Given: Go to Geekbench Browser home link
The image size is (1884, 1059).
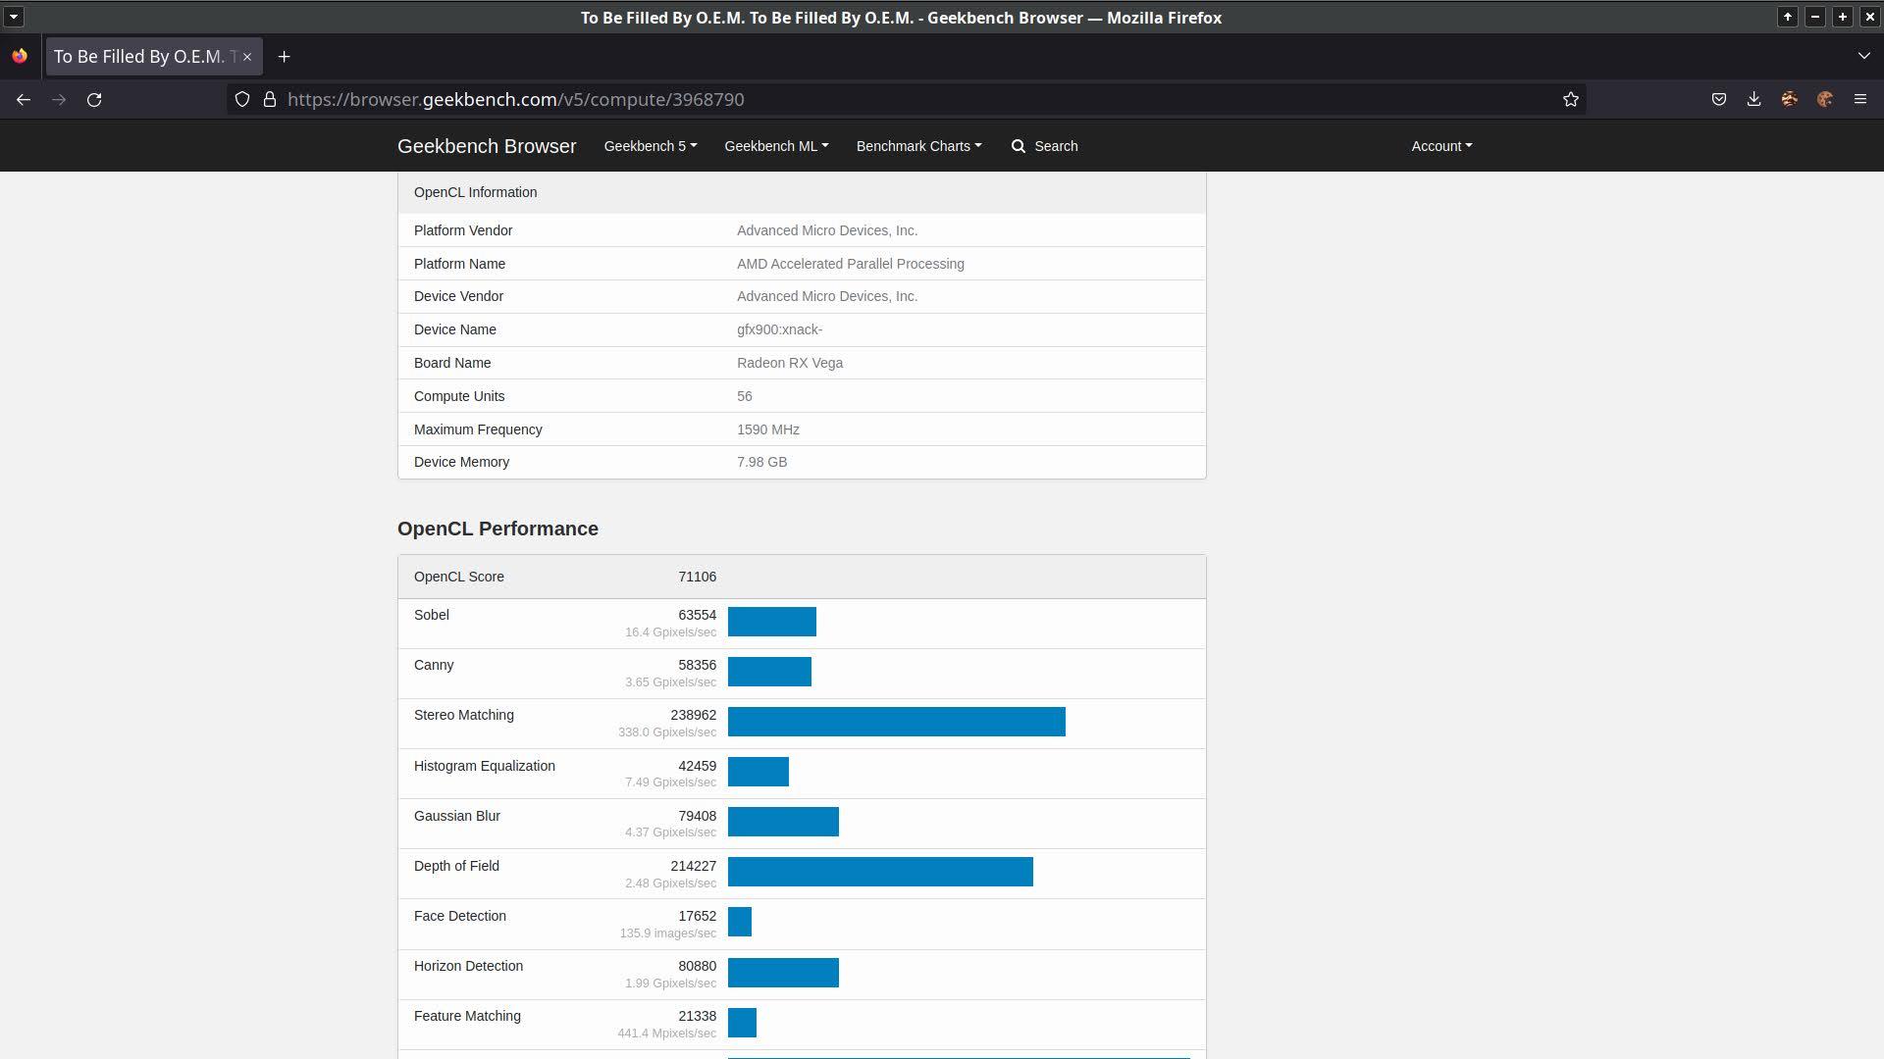Looking at the screenshot, I should 487,146.
